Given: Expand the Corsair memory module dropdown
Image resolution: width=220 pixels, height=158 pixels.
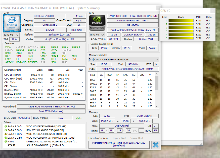Looking at the screenshot, I should tap(123, 60).
